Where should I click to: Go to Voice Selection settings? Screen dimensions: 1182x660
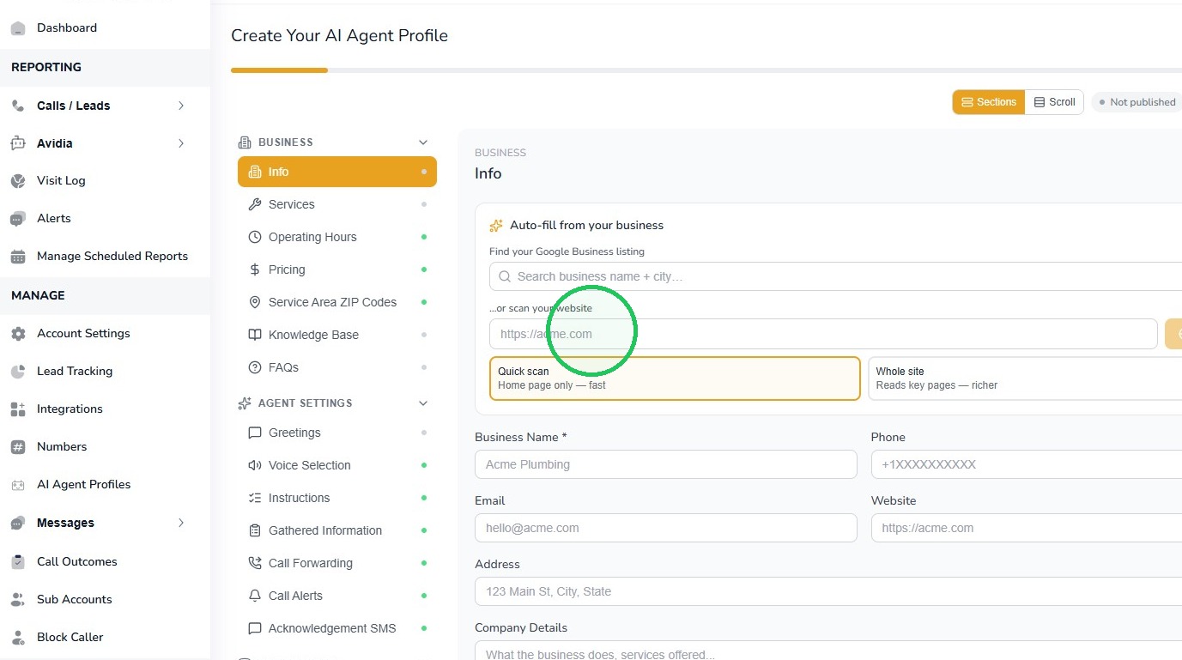tap(337, 465)
